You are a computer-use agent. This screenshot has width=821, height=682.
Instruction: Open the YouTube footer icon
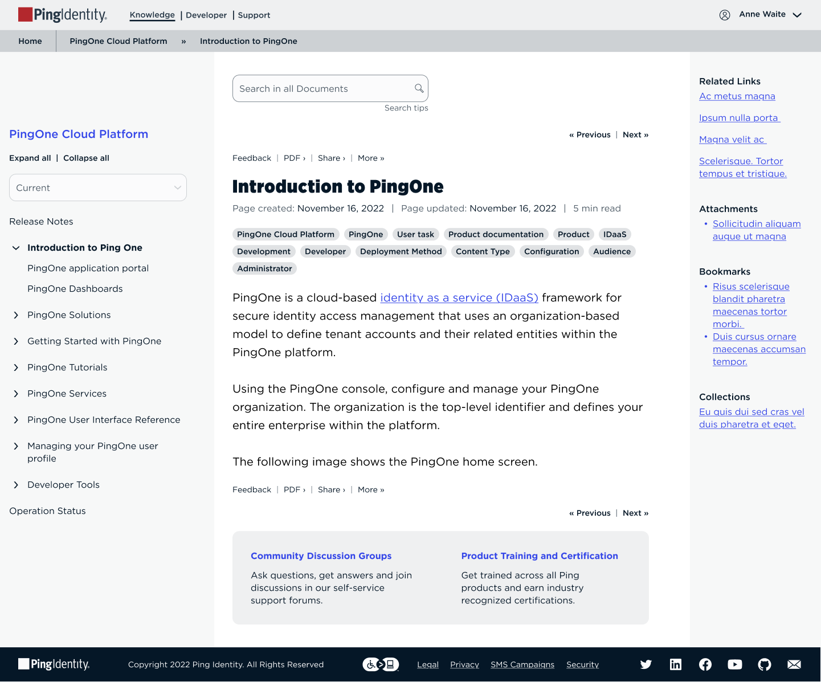(x=734, y=664)
